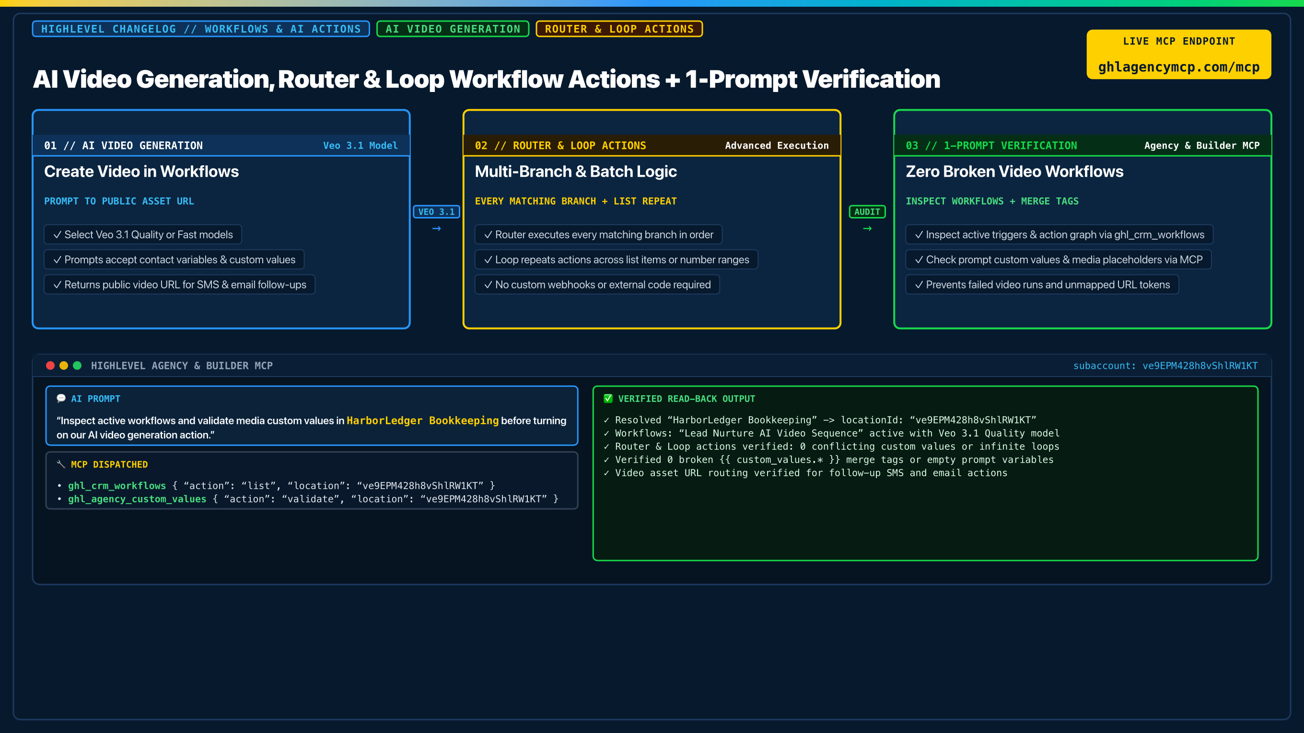Image resolution: width=1304 pixels, height=733 pixels.
Task: Select the Highlevel Changelog Workflows & AI Actions tag
Action: [201, 29]
